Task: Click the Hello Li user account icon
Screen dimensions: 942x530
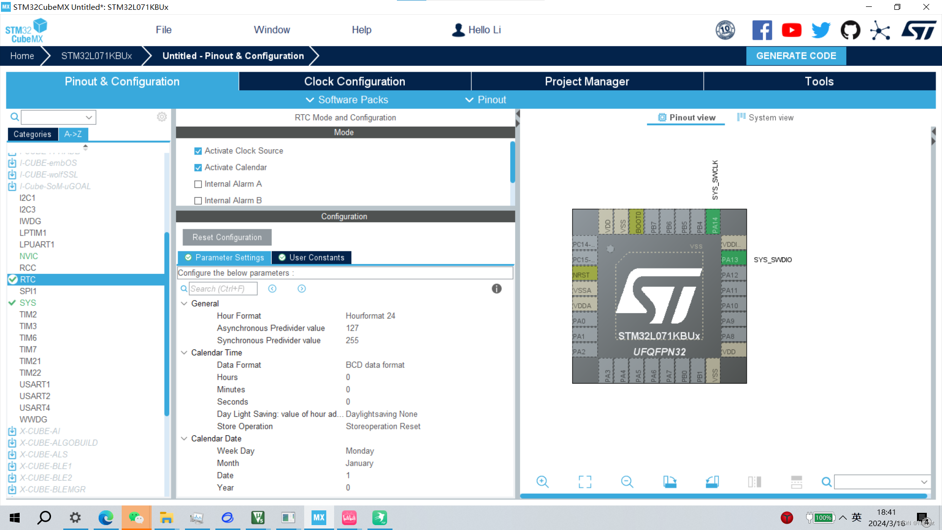Action: pos(458,30)
